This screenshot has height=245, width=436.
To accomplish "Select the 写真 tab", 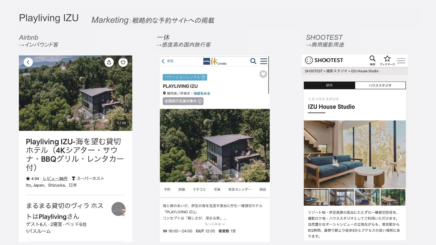I will tap(217, 189).
